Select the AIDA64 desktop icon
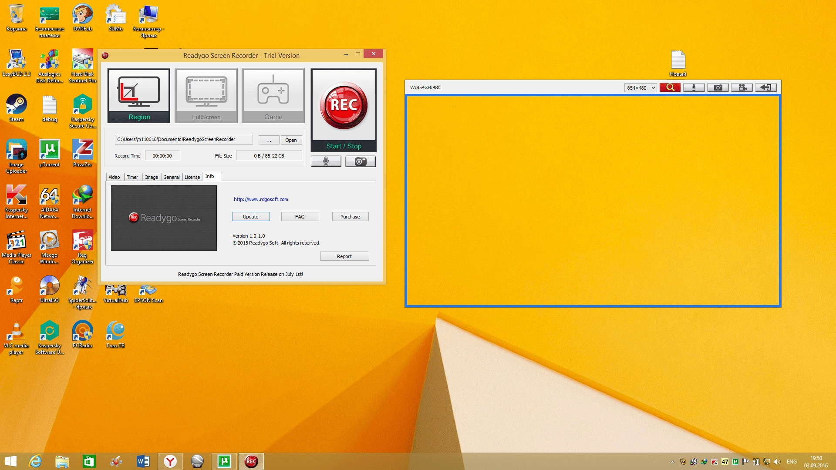Screen dimensions: 836x470 [50, 202]
